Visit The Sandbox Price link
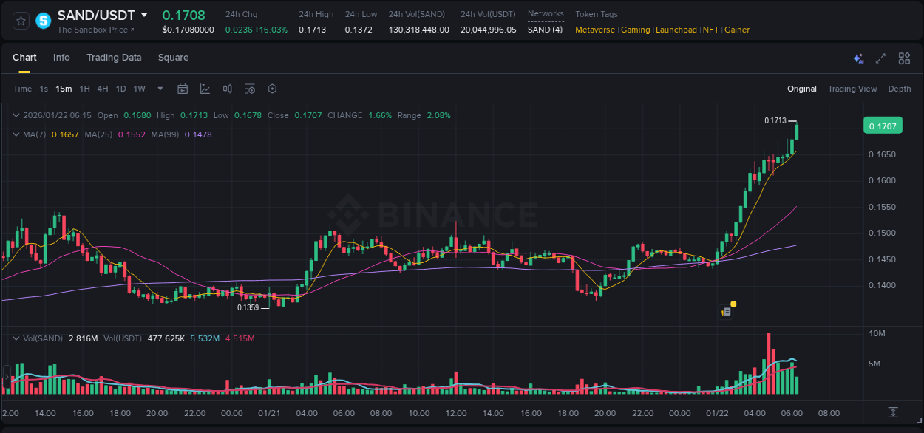Image resolution: width=924 pixels, height=433 pixels. (92, 30)
